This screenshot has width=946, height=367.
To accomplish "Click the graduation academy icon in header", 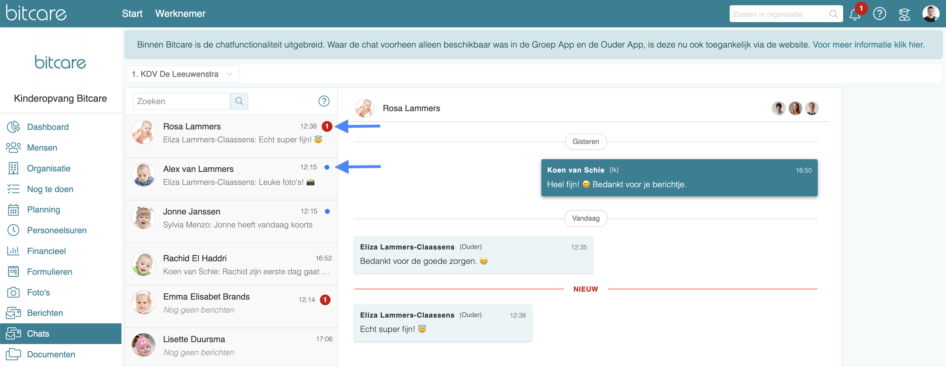I will click(x=904, y=15).
